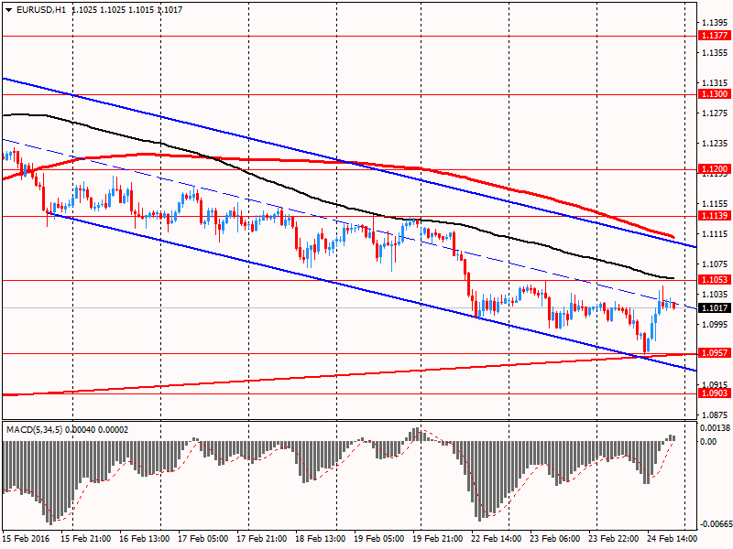Click the 1.1075 price axis value

(715, 264)
